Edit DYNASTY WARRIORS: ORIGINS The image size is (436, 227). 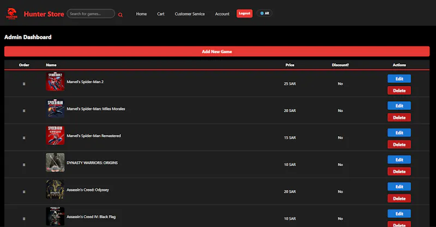[x=399, y=159]
